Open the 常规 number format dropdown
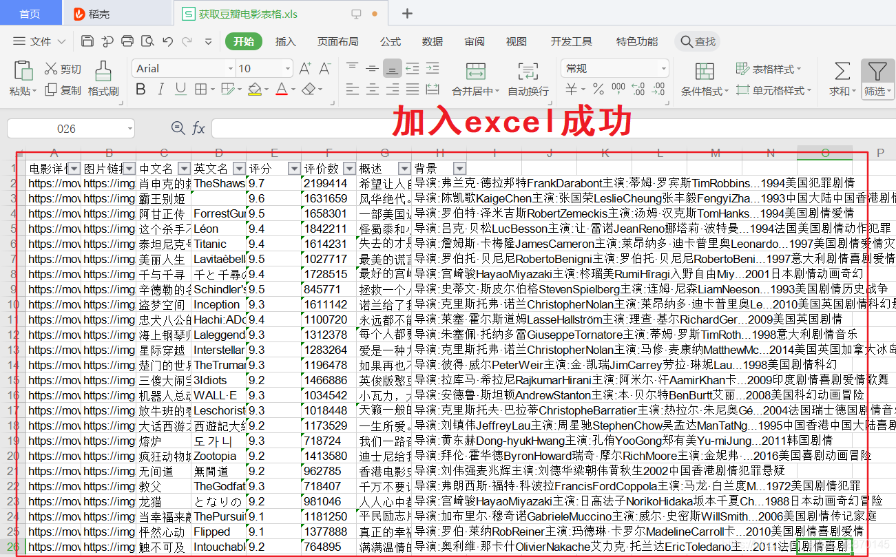The width and height of the screenshot is (896, 557). pos(664,68)
